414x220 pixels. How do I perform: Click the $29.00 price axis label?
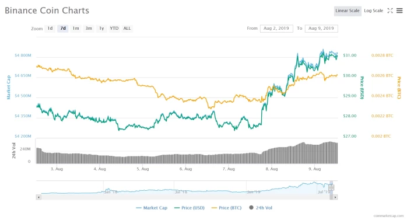click(350, 96)
